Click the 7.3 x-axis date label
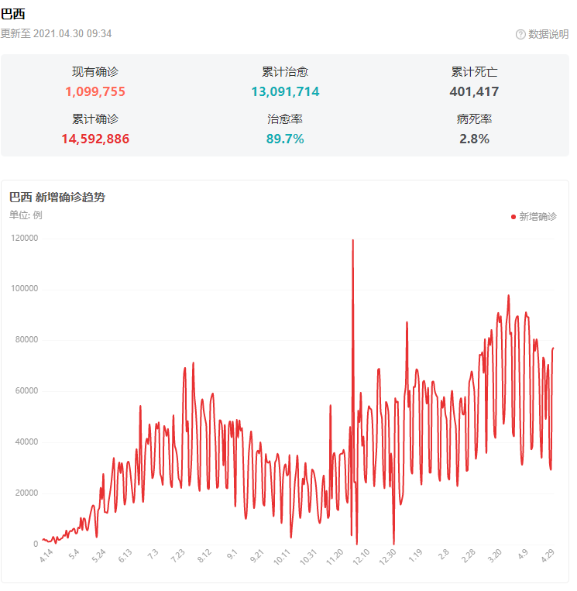This screenshot has height=591, width=577. (153, 554)
